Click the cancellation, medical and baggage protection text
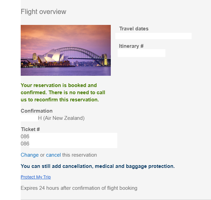Image resolution: width=211 pixels, height=200 pixels. [x=97, y=166]
